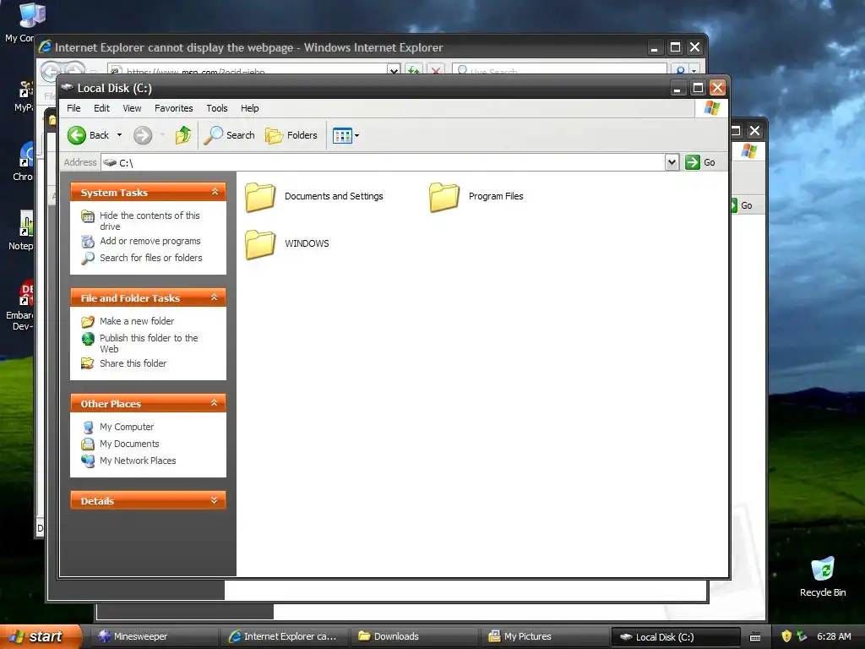Click the My Network Places link
This screenshot has height=649, width=865.
click(x=138, y=461)
